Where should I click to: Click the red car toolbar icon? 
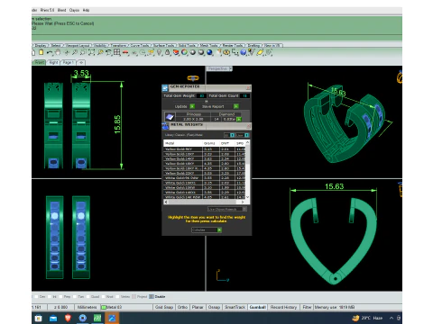coord(125,52)
